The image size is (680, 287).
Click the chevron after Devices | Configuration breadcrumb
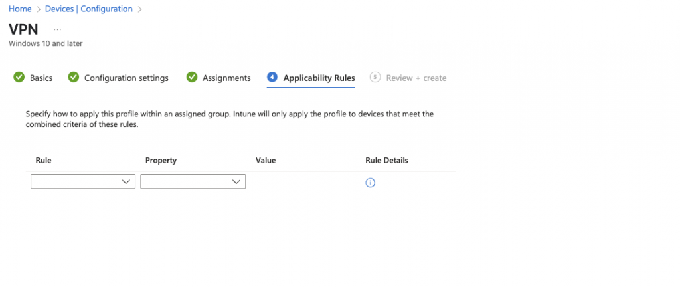tap(140, 9)
